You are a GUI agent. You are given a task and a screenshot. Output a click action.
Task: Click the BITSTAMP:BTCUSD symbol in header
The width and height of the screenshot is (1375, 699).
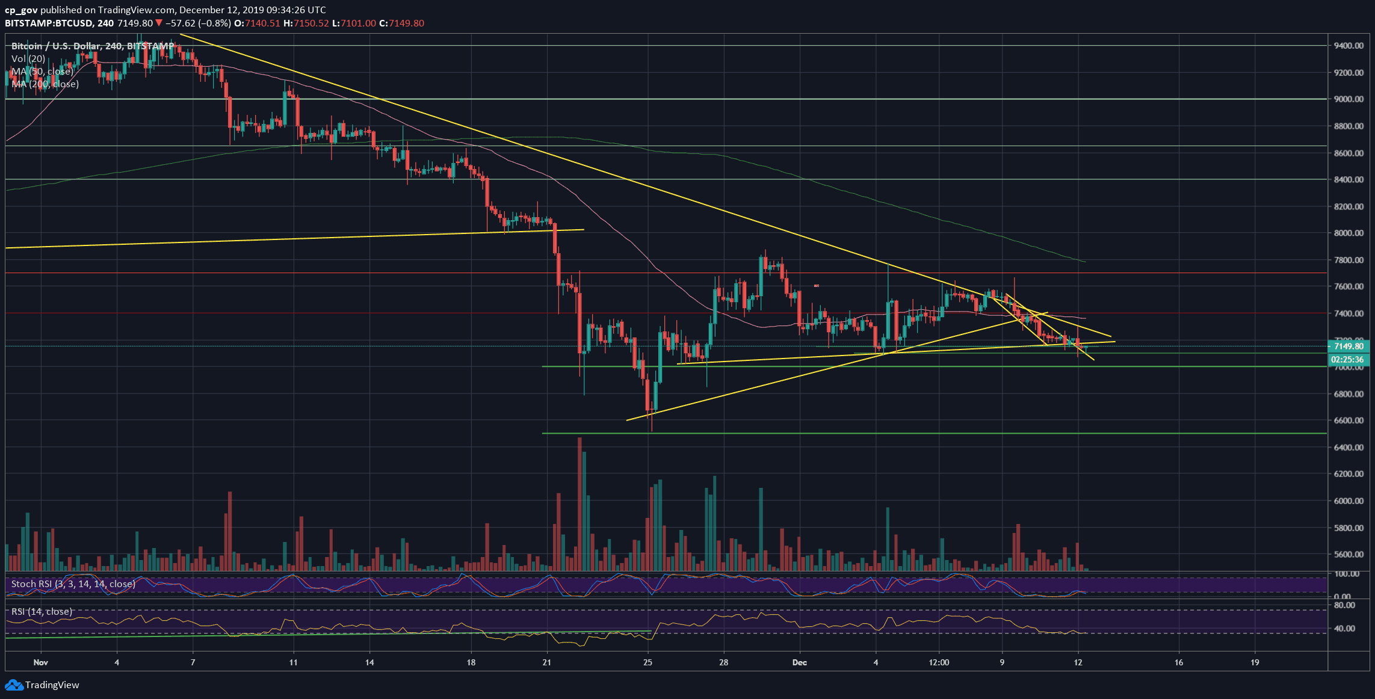(49, 23)
